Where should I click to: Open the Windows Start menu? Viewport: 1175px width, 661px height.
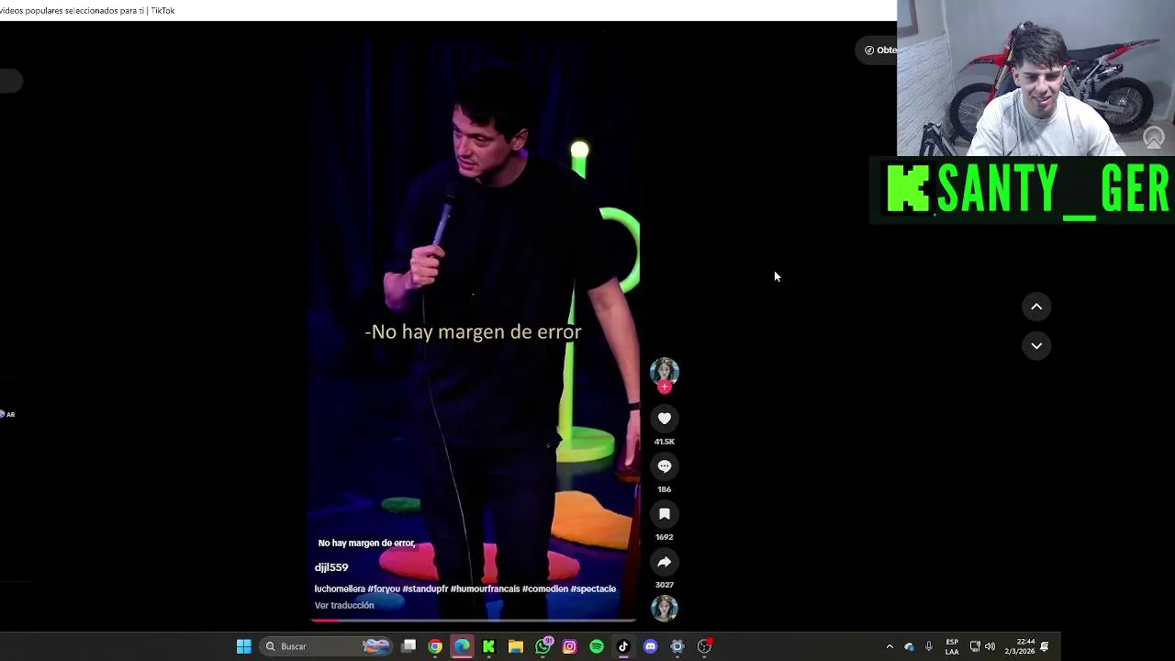click(244, 646)
